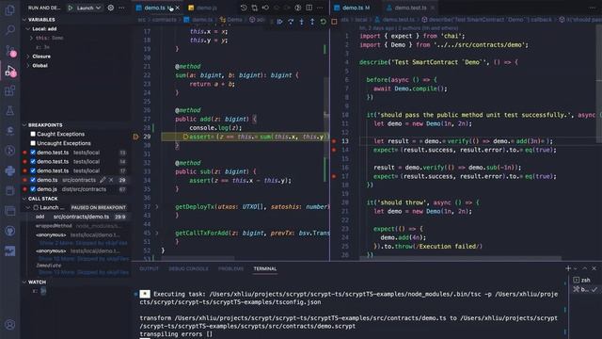Open the Run and Debug view
This screenshot has width=602, height=339.
click(x=9, y=71)
